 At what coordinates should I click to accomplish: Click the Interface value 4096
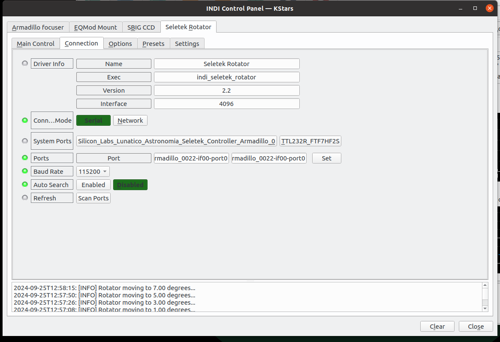pyautogui.click(x=227, y=104)
